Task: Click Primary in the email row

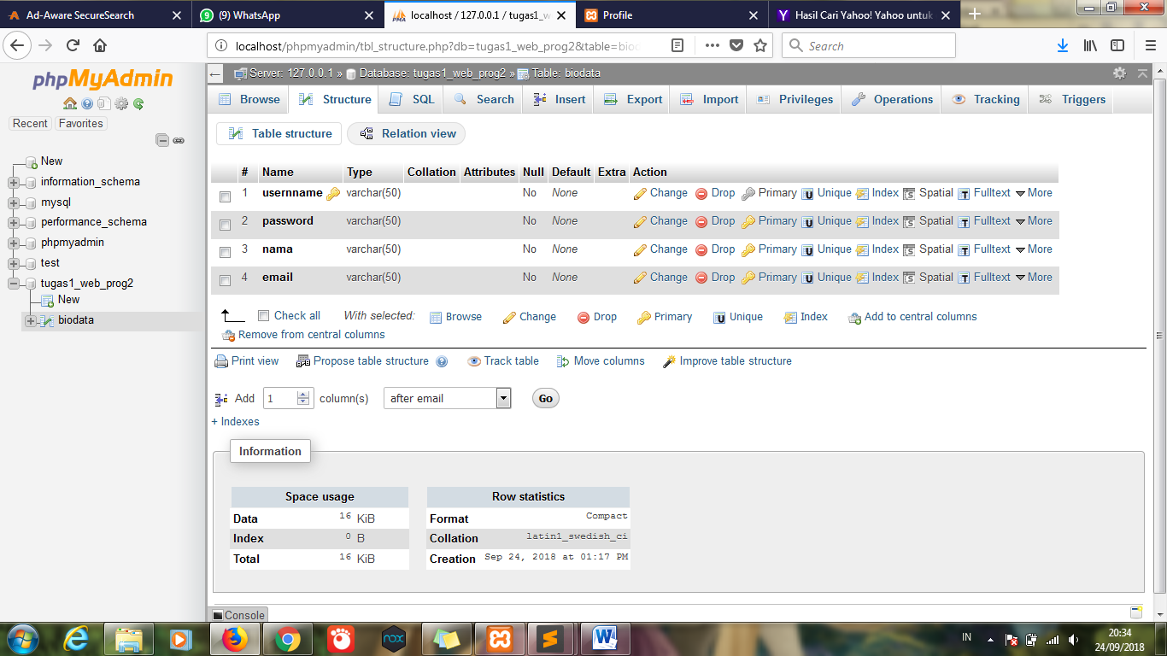Action: coord(769,278)
